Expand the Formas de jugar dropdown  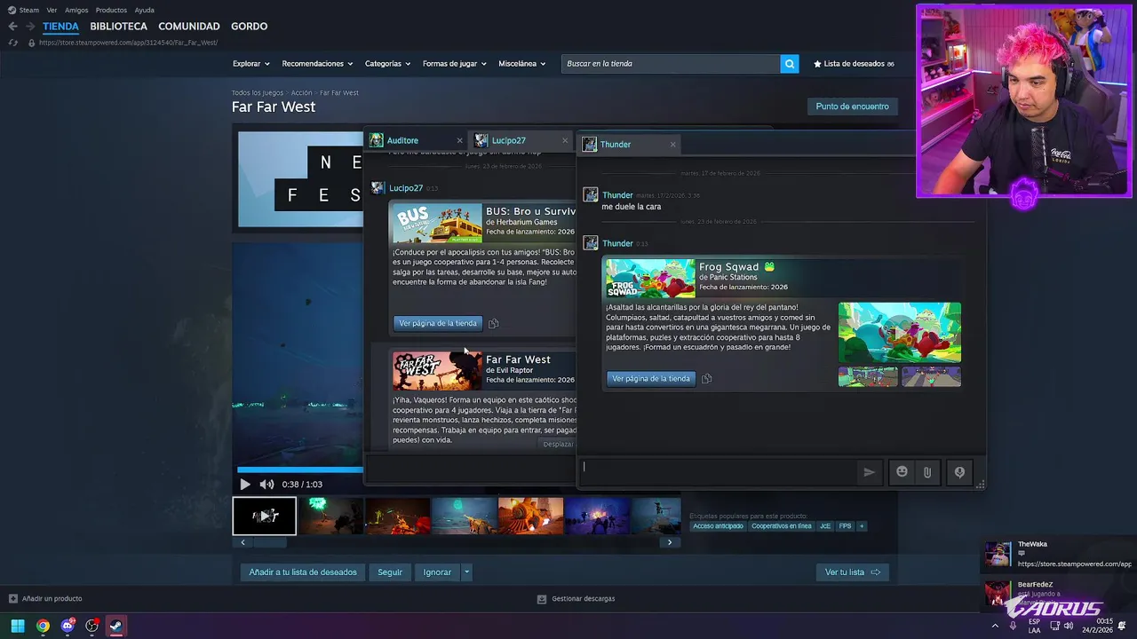(x=455, y=64)
